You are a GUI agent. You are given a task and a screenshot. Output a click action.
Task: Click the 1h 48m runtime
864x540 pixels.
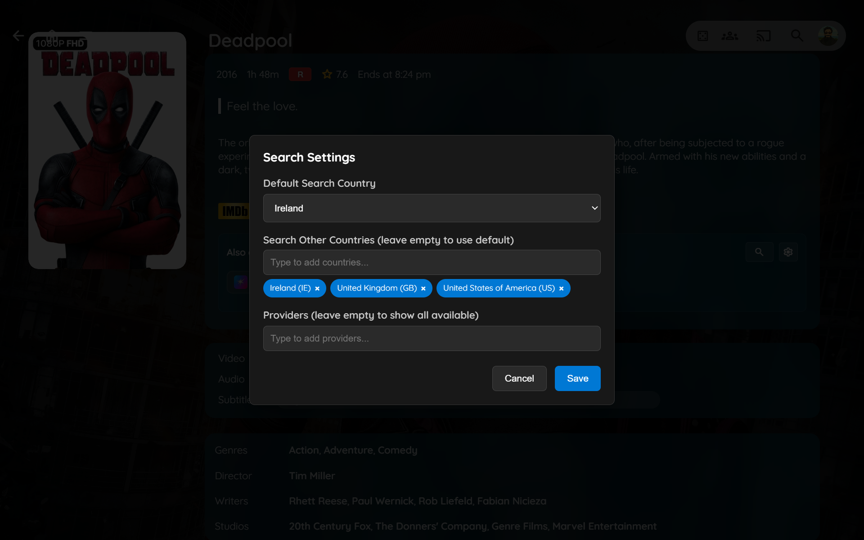point(263,75)
